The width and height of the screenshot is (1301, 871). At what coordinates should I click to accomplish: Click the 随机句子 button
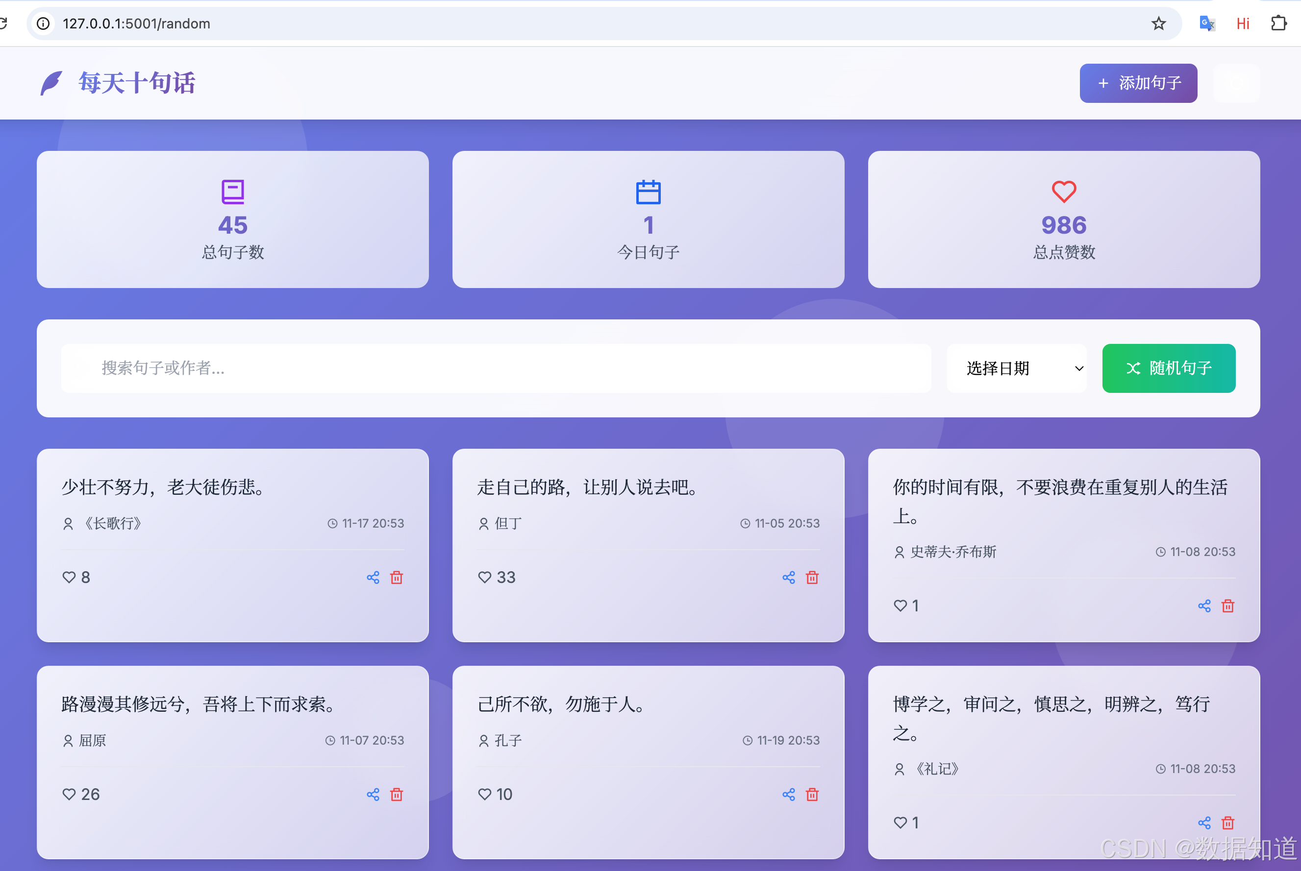tap(1168, 368)
